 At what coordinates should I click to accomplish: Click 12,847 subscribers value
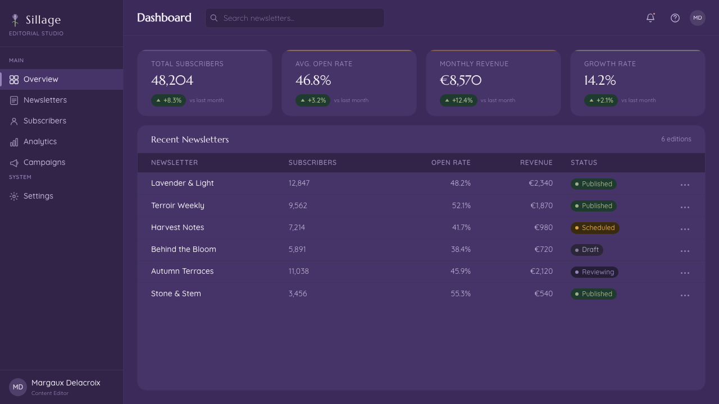click(x=299, y=183)
